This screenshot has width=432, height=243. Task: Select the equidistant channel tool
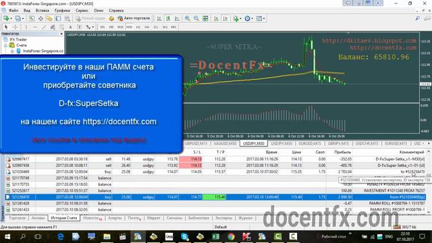(53, 27)
